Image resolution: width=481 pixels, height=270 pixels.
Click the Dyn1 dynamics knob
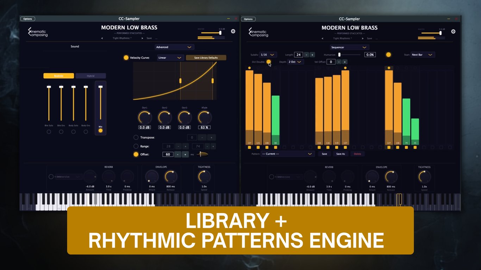click(x=144, y=118)
